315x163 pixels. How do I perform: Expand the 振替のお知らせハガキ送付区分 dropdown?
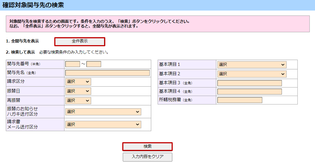point(103,112)
